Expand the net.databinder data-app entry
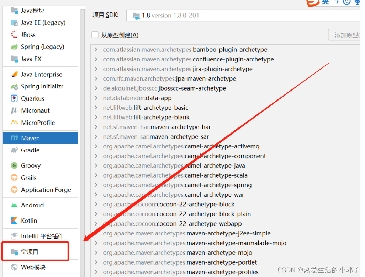The image size is (365, 277). (96, 98)
